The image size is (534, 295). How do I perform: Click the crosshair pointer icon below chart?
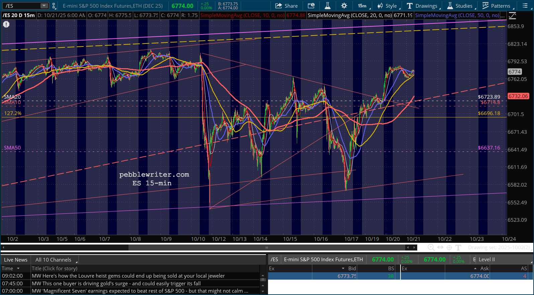(x=449, y=248)
